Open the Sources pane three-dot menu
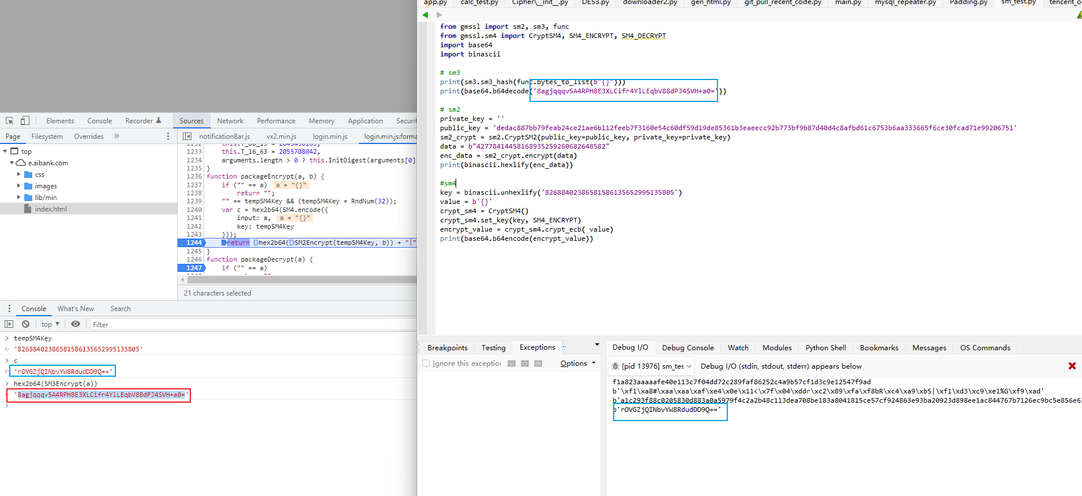 coord(168,137)
